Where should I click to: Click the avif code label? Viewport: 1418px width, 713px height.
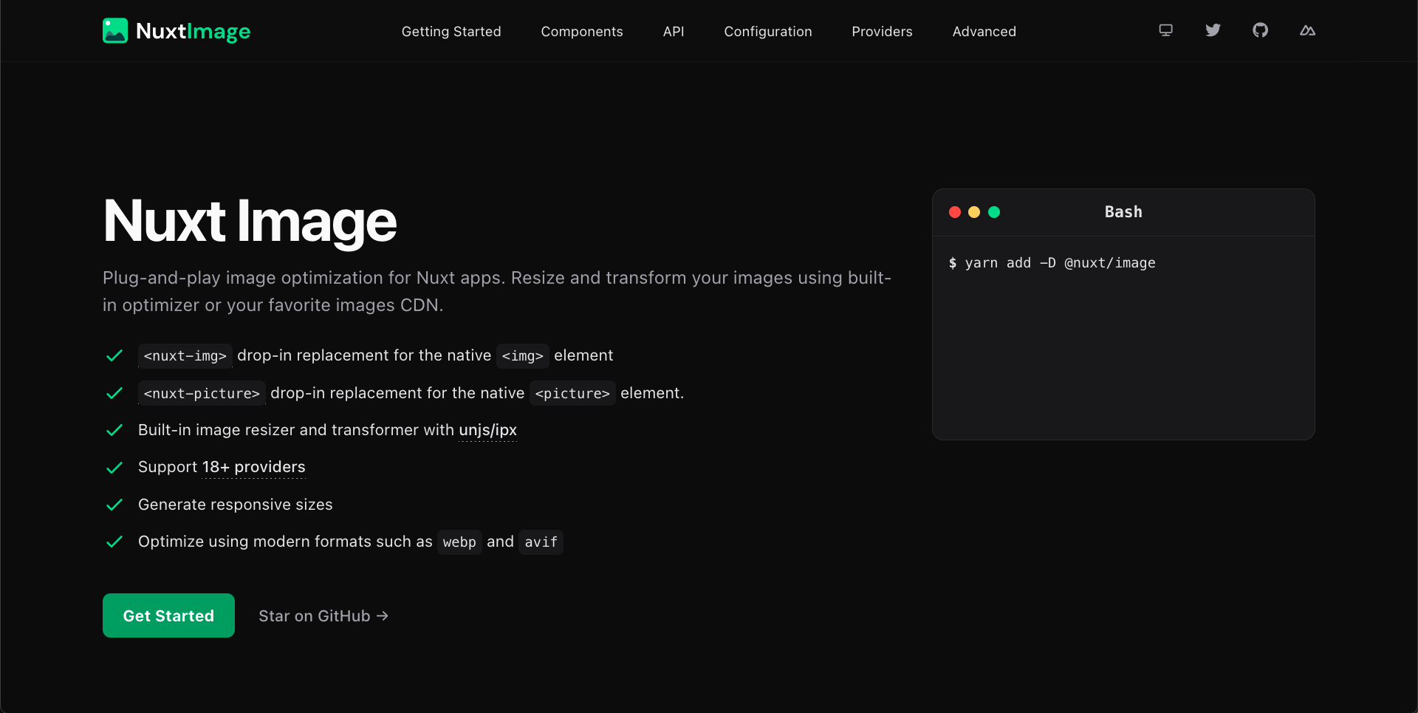[x=541, y=542]
